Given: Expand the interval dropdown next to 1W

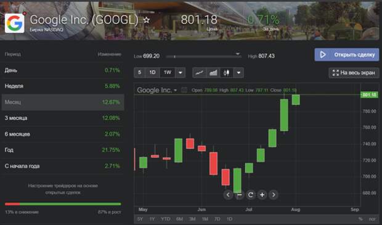Looking at the screenshot, I should coord(181,73).
